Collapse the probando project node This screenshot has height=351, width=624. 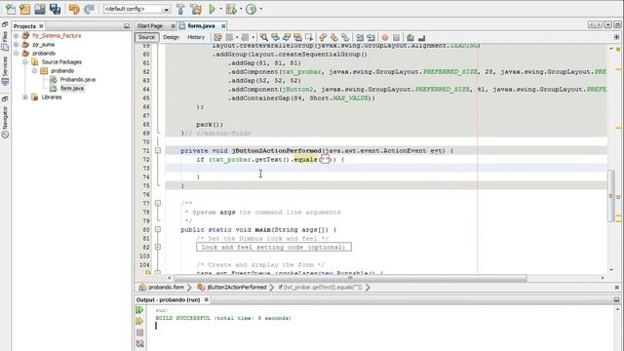(17, 54)
